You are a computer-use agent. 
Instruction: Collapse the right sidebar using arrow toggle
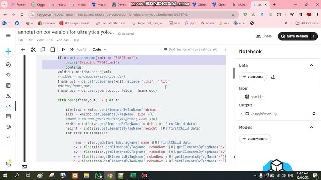point(235,157)
